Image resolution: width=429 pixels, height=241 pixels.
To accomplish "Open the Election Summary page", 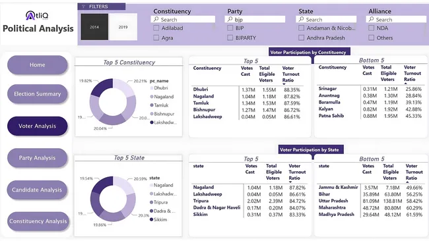I will coord(37,94).
